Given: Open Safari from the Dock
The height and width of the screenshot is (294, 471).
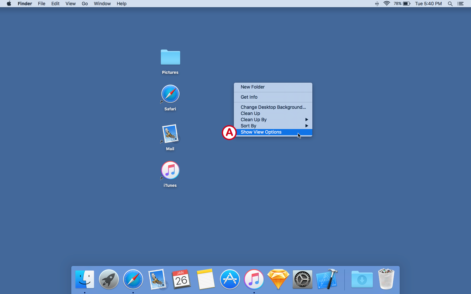Looking at the screenshot, I should 133,279.
